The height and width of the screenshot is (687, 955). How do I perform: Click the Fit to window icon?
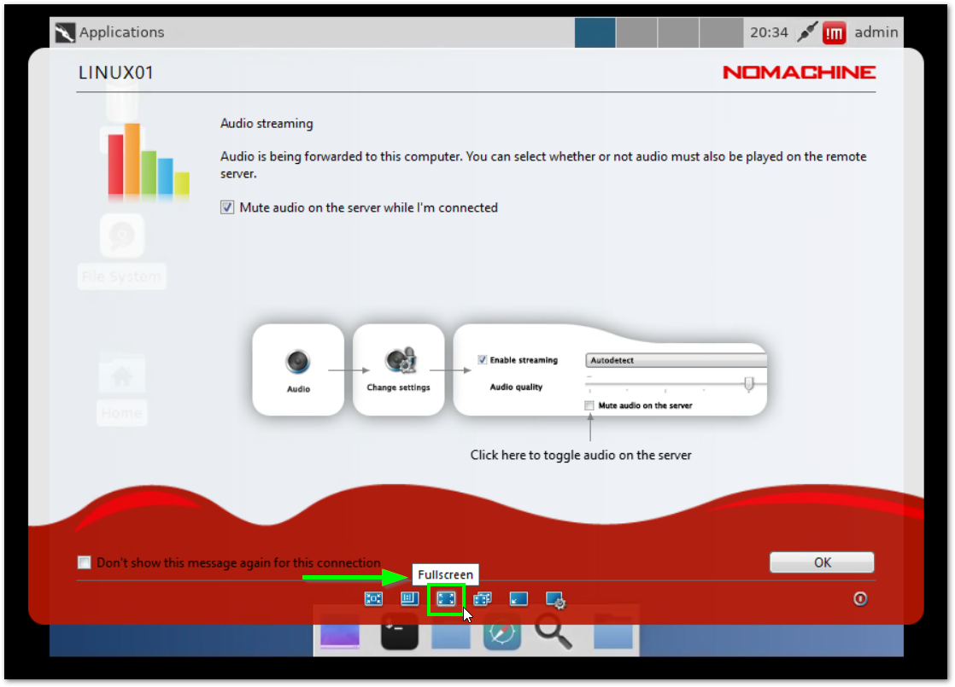tap(373, 599)
